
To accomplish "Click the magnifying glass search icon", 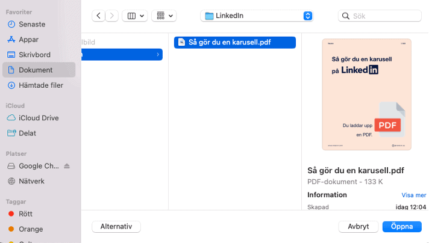I will click(346, 16).
